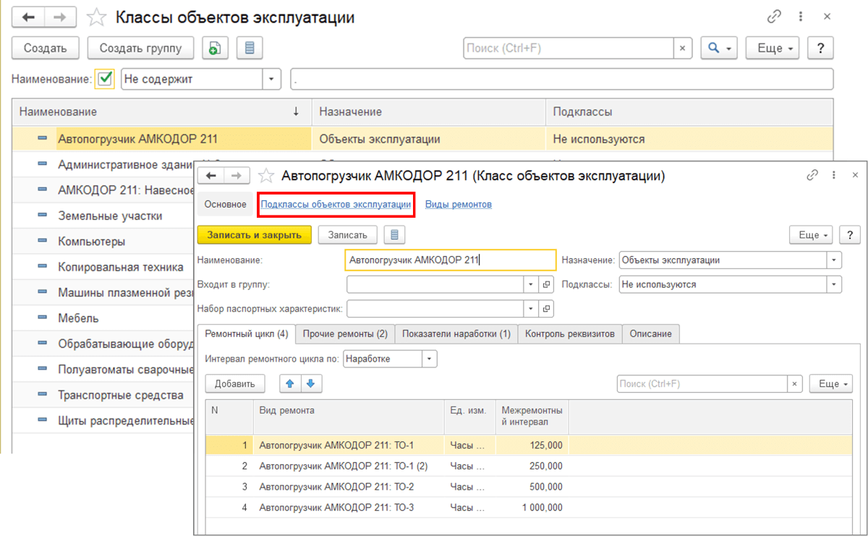Expand the Входит в группу dropdown
This screenshot has width=868, height=536.
(x=530, y=284)
